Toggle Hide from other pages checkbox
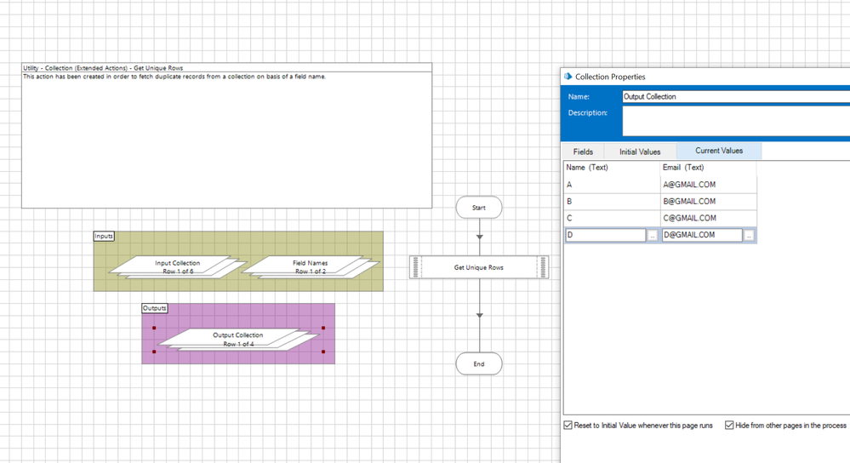850x463 pixels. tap(729, 426)
